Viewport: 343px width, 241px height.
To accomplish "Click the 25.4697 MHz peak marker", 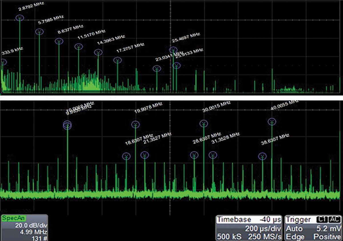I will tap(173, 50).
